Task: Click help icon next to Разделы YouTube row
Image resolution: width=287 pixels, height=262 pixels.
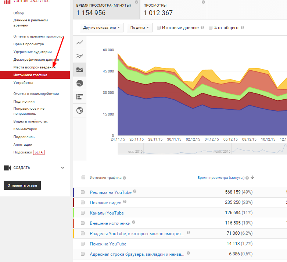Action: coord(189,233)
